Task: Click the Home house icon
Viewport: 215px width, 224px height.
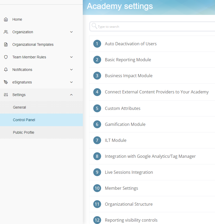Action: pyautogui.click(x=6, y=19)
